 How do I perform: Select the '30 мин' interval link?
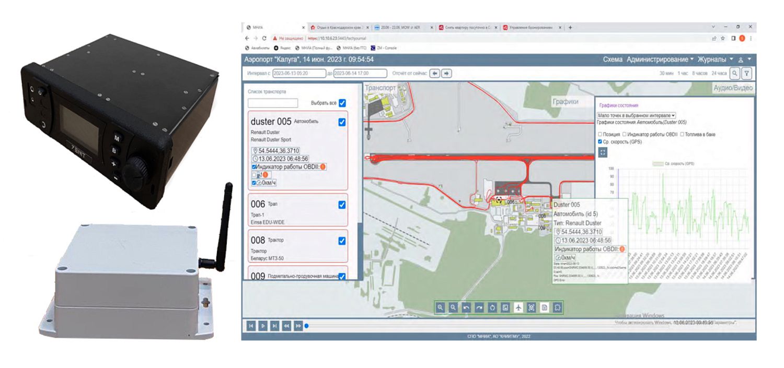(x=666, y=74)
